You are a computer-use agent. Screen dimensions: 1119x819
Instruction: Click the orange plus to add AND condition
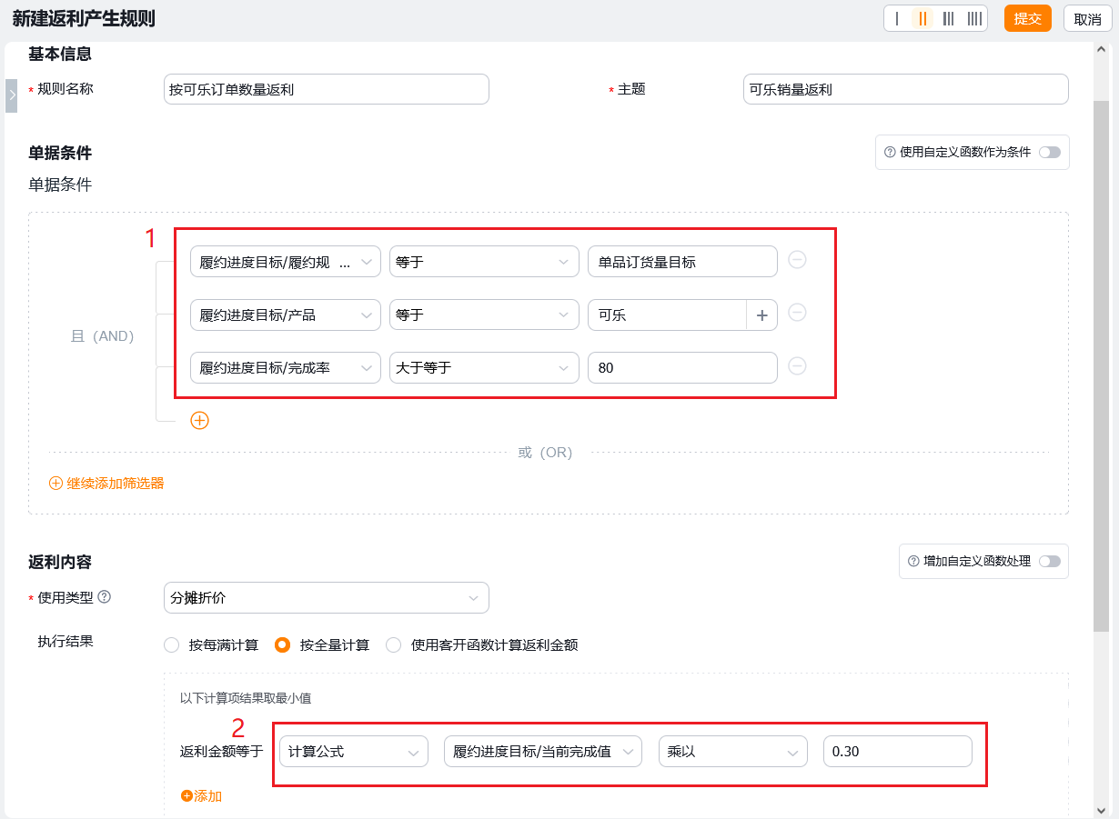pyautogui.click(x=199, y=421)
